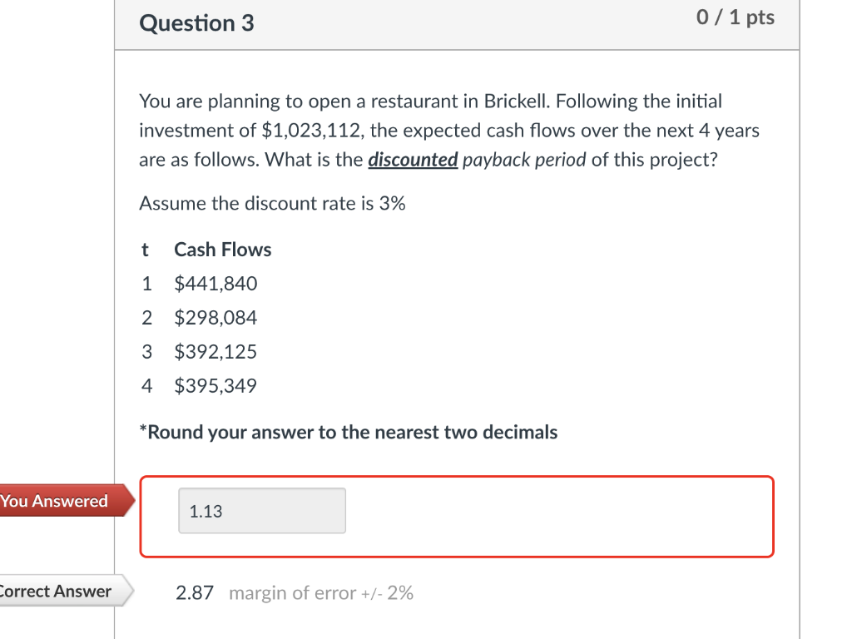
Task: Click the Question 3 header
Action: (x=196, y=23)
